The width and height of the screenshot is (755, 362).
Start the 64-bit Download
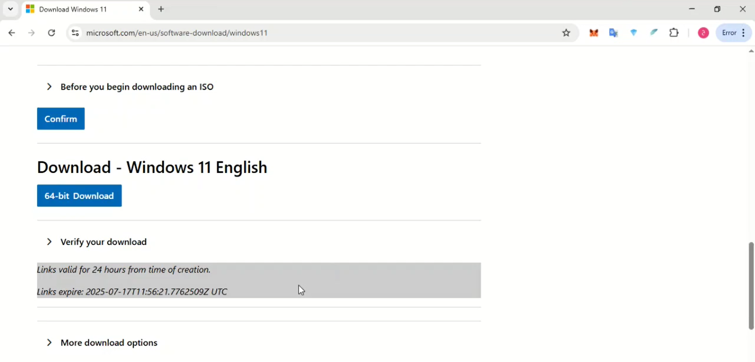tap(79, 196)
